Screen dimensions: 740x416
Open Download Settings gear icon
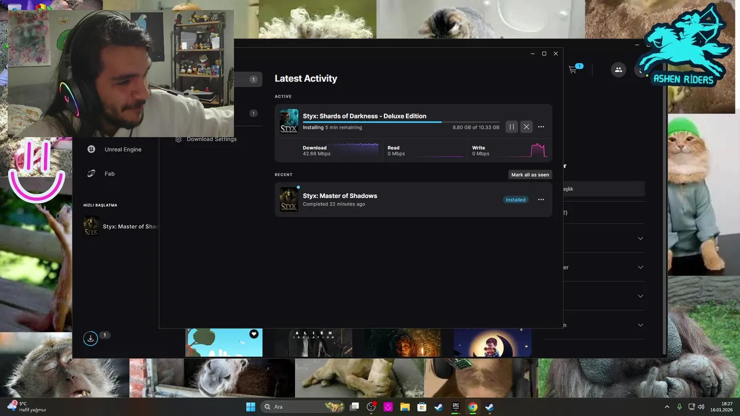click(179, 139)
